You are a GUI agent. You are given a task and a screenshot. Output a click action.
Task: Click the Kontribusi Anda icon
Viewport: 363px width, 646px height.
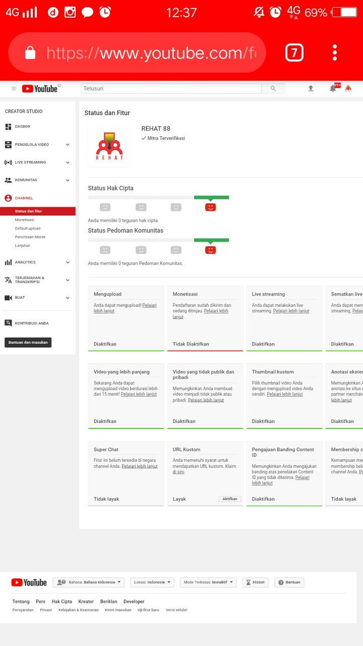[x=8, y=323]
